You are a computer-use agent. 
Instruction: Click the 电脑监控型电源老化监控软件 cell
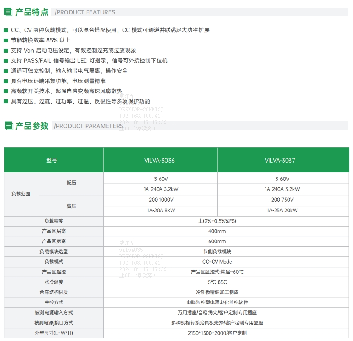click(x=217, y=302)
